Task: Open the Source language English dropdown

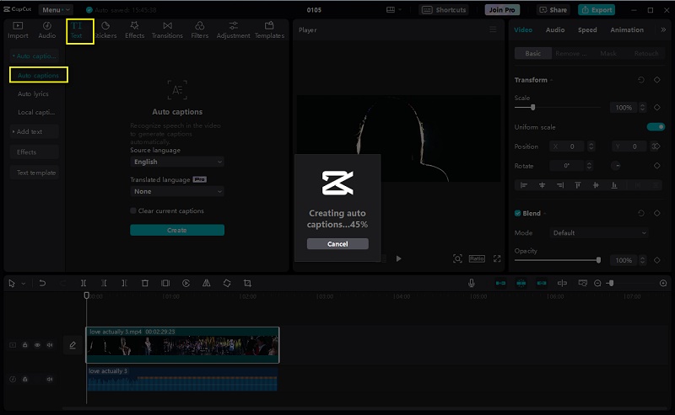Action: click(177, 162)
